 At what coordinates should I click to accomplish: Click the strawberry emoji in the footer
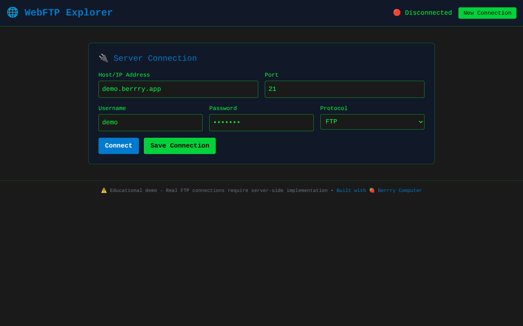(371, 190)
